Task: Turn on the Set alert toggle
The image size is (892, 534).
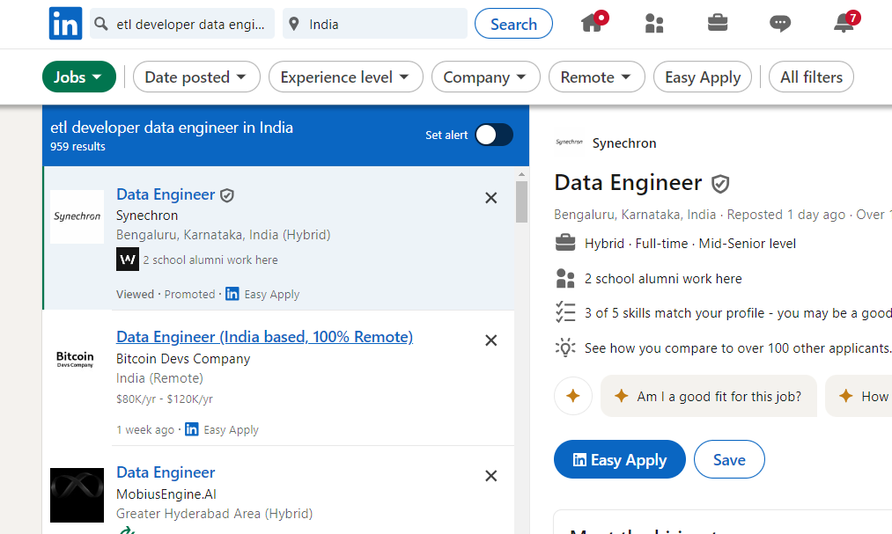Action: (x=493, y=135)
